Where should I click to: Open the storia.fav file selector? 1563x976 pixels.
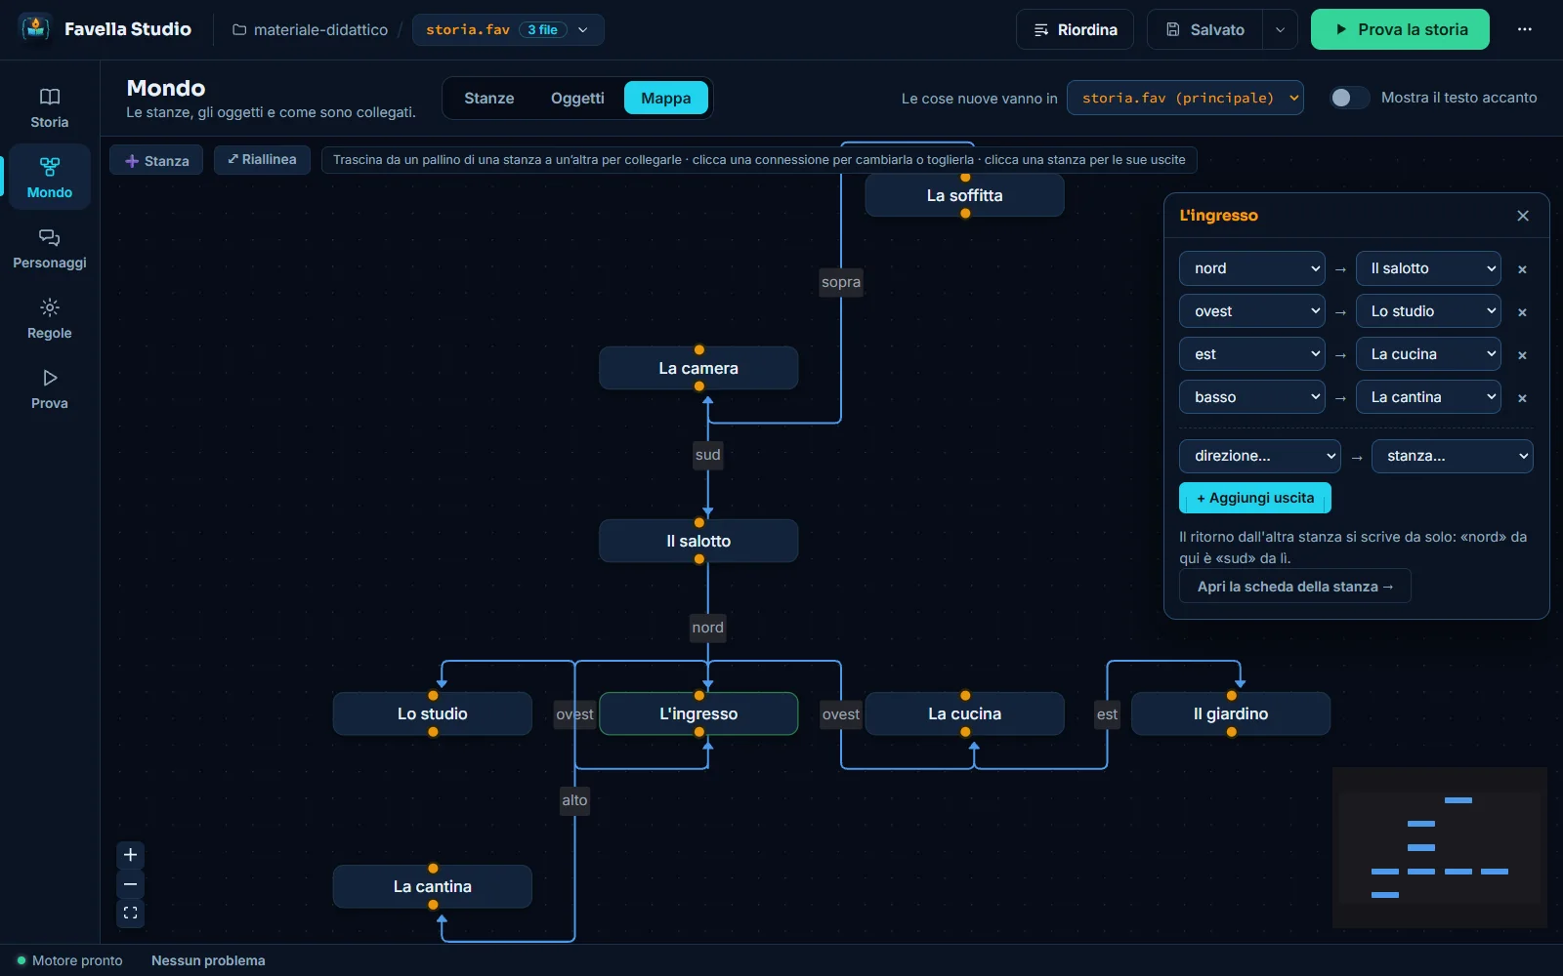tap(508, 29)
